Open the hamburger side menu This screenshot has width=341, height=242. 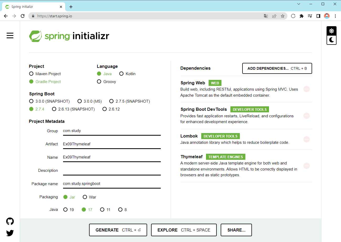click(x=10, y=36)
